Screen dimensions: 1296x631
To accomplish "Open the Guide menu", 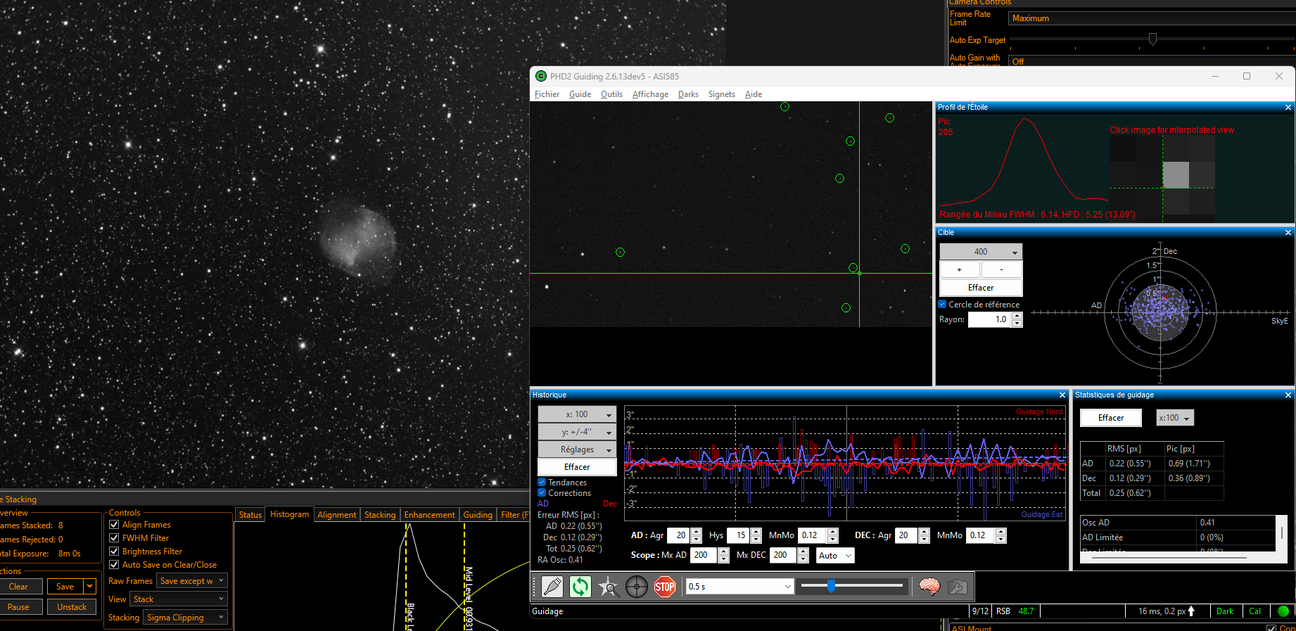I will point(580,94).
